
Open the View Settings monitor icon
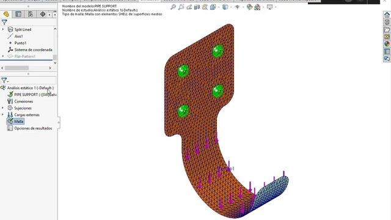coord(269,7)
